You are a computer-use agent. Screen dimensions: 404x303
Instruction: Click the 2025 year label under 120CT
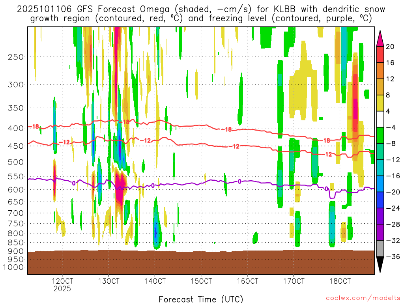[62, 288]
